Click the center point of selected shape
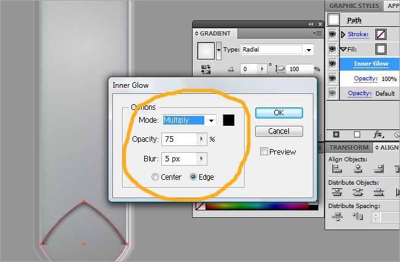 coord(84,244)
